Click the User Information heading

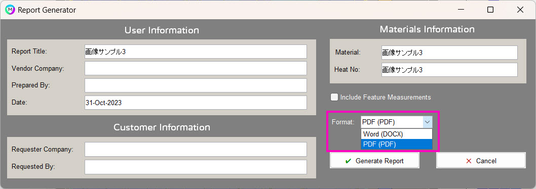tap(162, 30)
